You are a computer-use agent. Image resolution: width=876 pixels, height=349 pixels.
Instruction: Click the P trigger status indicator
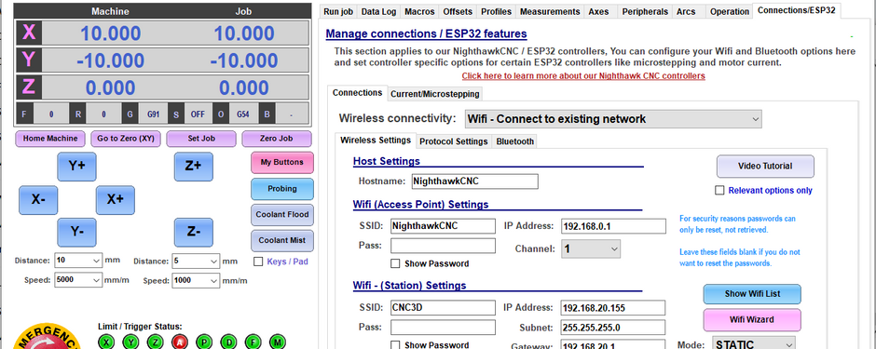(204, 342)
